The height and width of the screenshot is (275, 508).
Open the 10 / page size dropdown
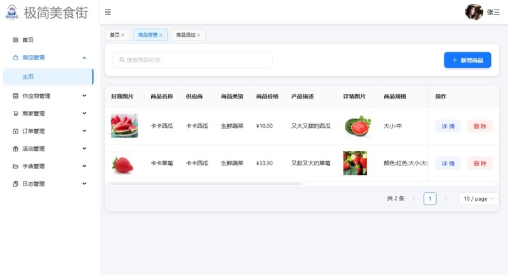tap(479, 199)
